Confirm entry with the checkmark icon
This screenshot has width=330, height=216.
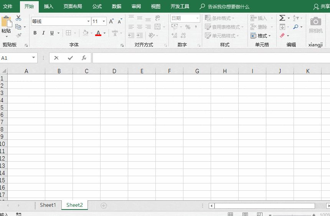click(x=70, y=58)
